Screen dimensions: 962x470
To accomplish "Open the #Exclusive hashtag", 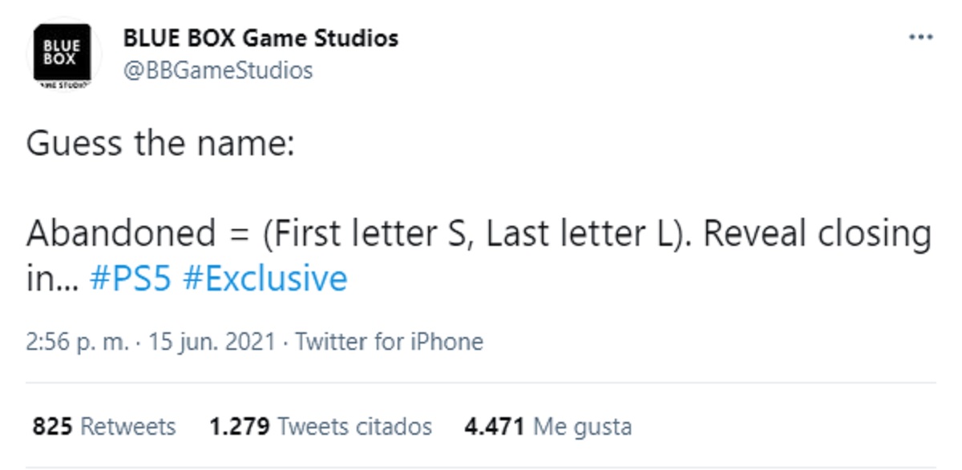I will coord(265,279).
